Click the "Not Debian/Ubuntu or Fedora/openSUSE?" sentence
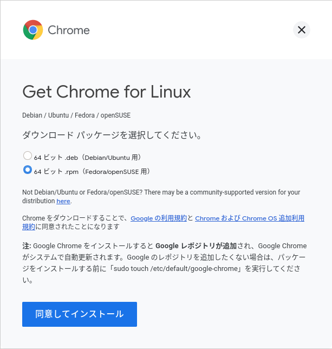 coord(82,192)
